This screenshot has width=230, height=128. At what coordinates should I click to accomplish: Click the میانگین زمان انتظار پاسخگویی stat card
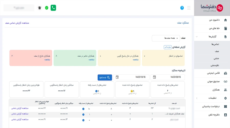click(x=62, y=90)
